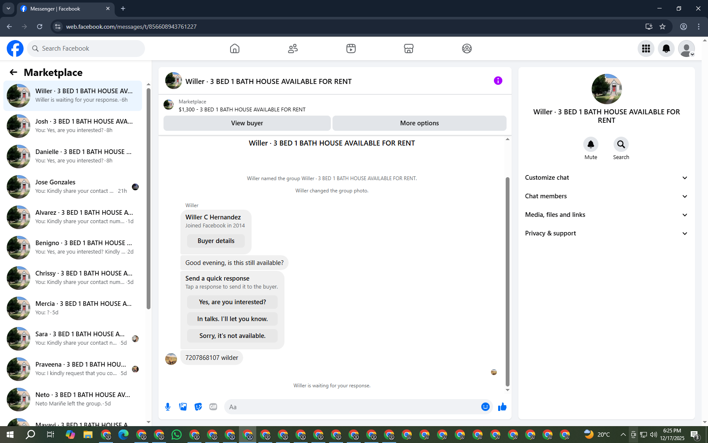Screen dimensions: 708x443
Task: Expand Customize chat section
Action: pyautogui.click(x=606, y=178)
